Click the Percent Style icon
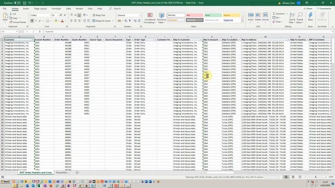 (126, 21)
